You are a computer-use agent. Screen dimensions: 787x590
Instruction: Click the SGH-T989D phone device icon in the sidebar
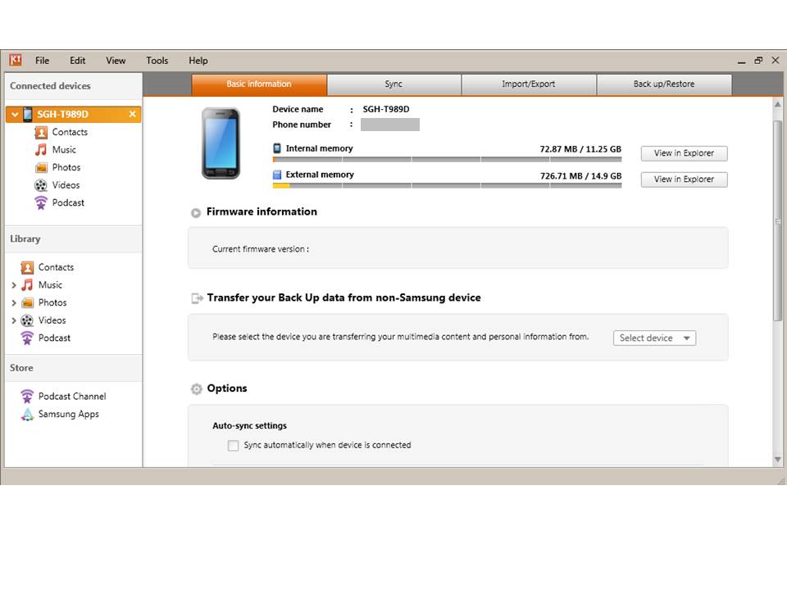28,115
